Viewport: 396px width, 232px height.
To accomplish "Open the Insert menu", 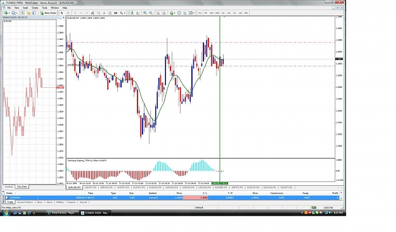I will 25,8.
